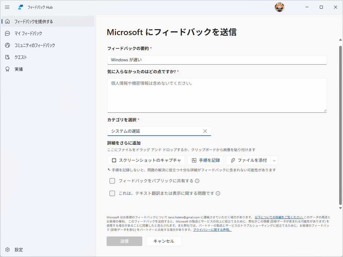Focus the フィードバックの要約 text field
Image resolution: width=343 pixels, height=257 pixels.
(217, 60)
